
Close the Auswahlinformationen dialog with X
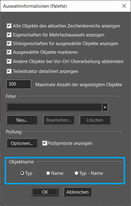(124, 6)
